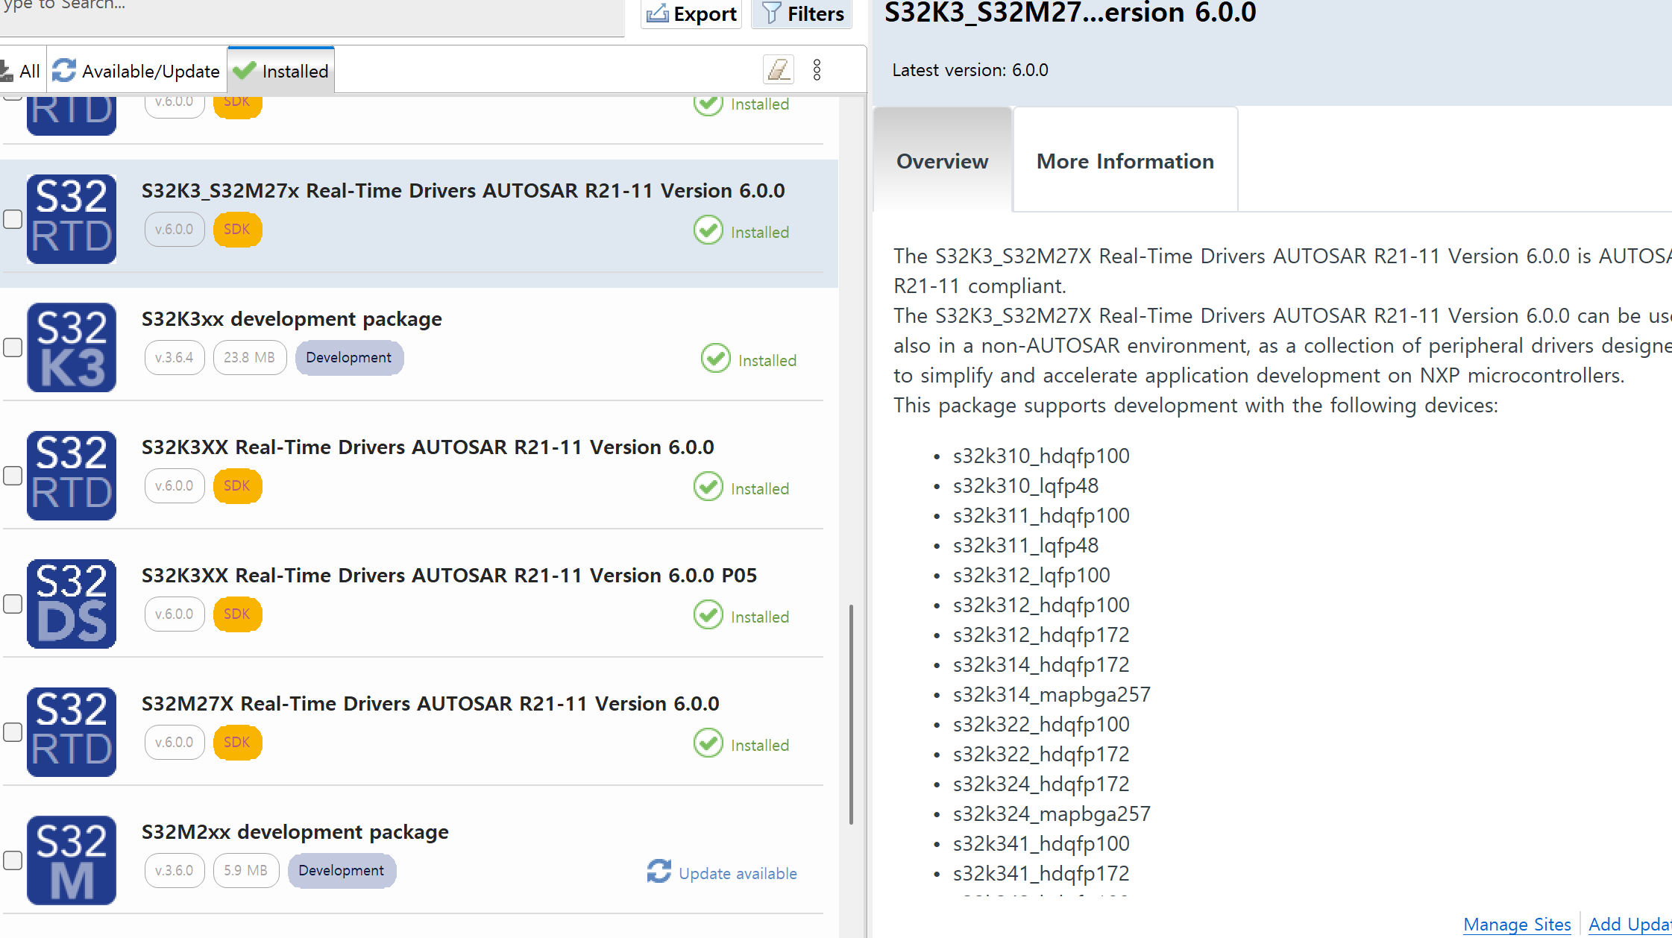Click the S32 K3 package icon

pos(72,347)
